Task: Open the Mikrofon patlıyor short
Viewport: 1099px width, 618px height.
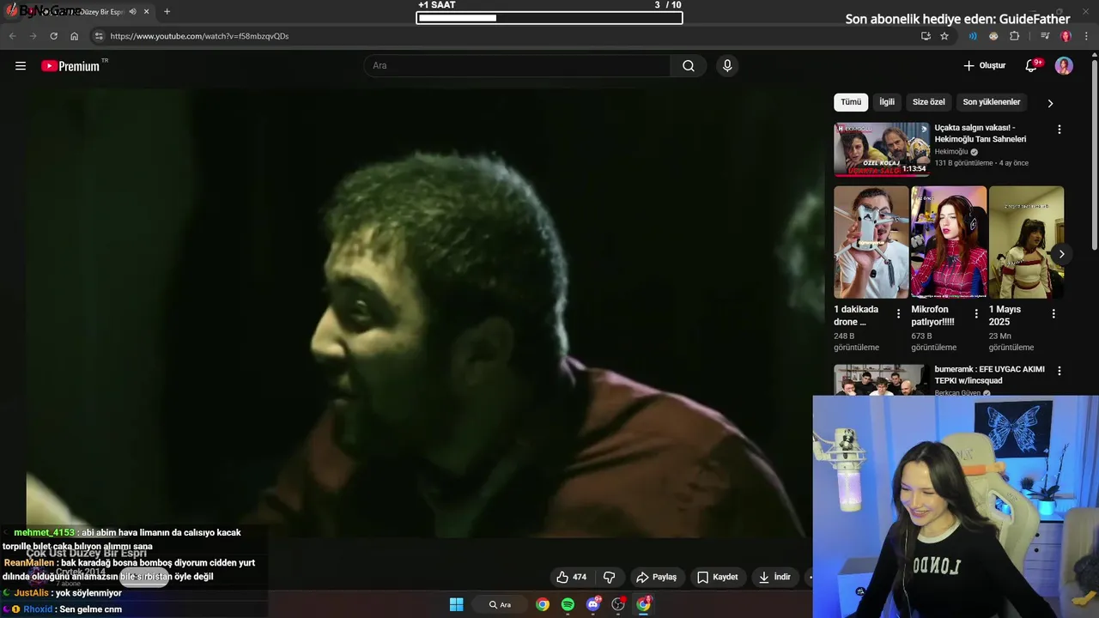Action: pyautogui.click(x=949, y=242)
